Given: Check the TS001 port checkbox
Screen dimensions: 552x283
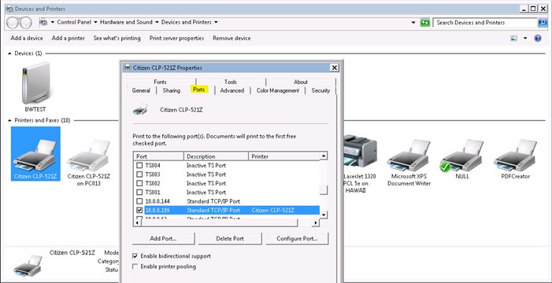Looking at the screenshot, I should [139, 193].
